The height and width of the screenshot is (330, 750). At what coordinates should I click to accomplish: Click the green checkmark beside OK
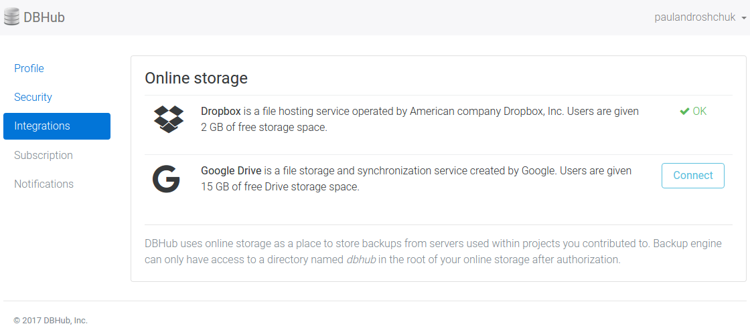pyautogui.click(x=684, y=112)
